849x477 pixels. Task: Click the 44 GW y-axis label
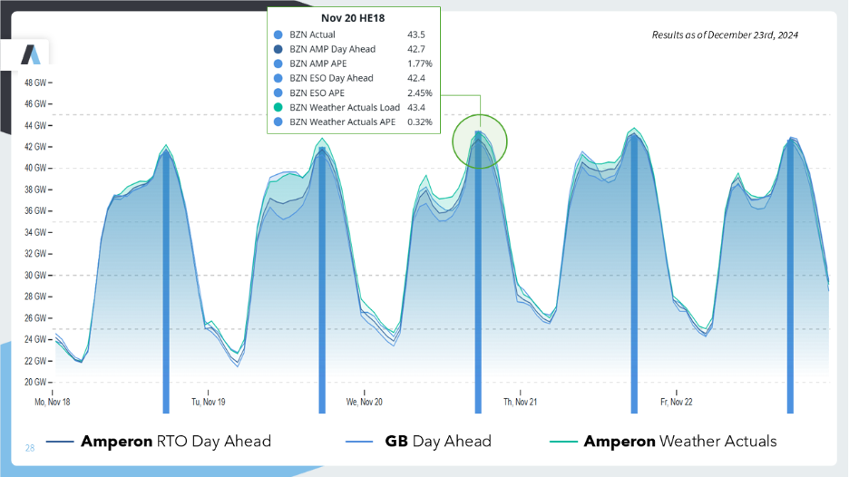pyautogui.click(x=35, y=126)
